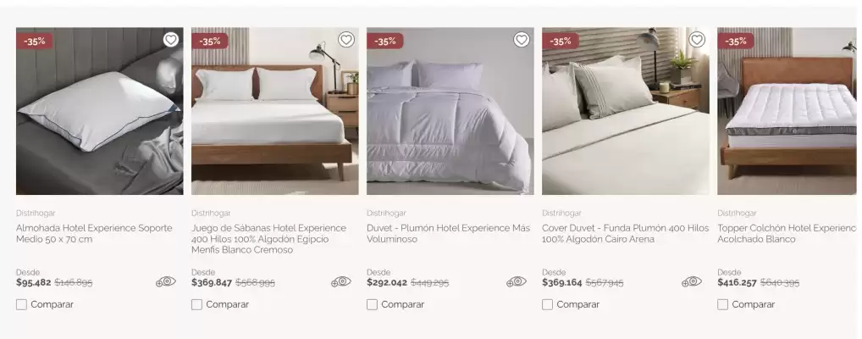The width and height of the screenshot is (862, 339).
Task: Select Comparar checkbox for Cover Duvet
Action: (x=548, y=304)
